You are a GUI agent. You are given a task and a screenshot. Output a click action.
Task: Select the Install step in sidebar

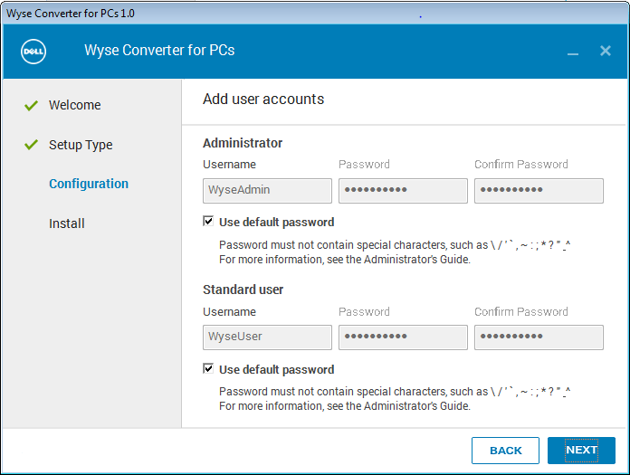pos(67,223)
